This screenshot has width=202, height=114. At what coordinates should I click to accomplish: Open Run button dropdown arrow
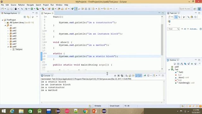click(x=34, y=9)
